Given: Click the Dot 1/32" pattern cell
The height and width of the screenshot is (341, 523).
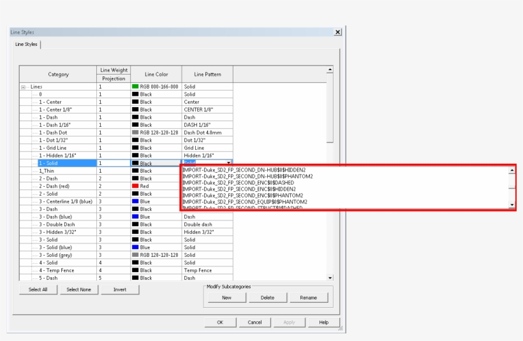Looking at the screenshot, I should click(207, 140).
